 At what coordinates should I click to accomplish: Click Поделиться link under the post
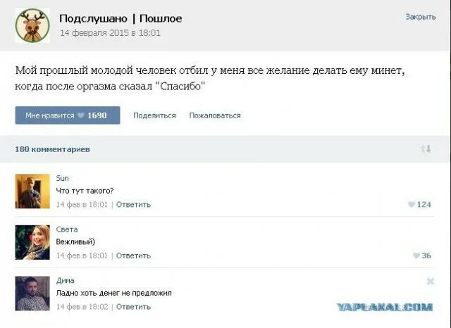click(154, 115)
